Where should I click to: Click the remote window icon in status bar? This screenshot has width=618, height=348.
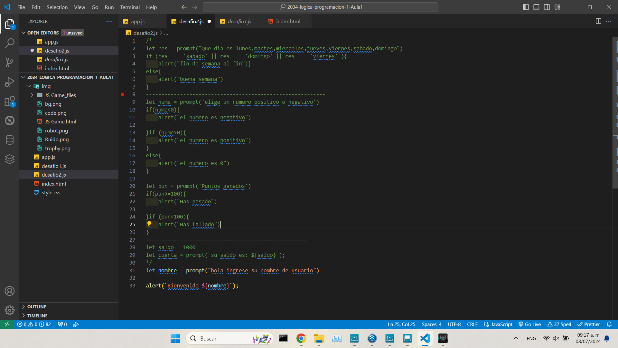7,324
